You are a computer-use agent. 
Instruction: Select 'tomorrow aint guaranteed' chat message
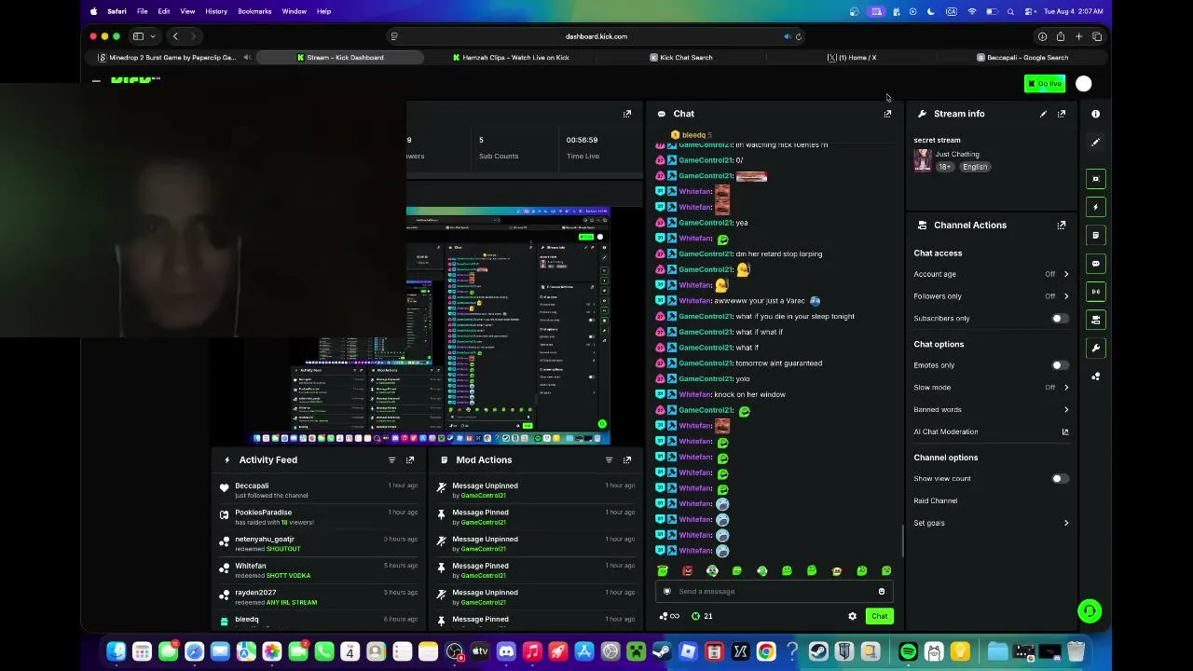tap(779, 363)
